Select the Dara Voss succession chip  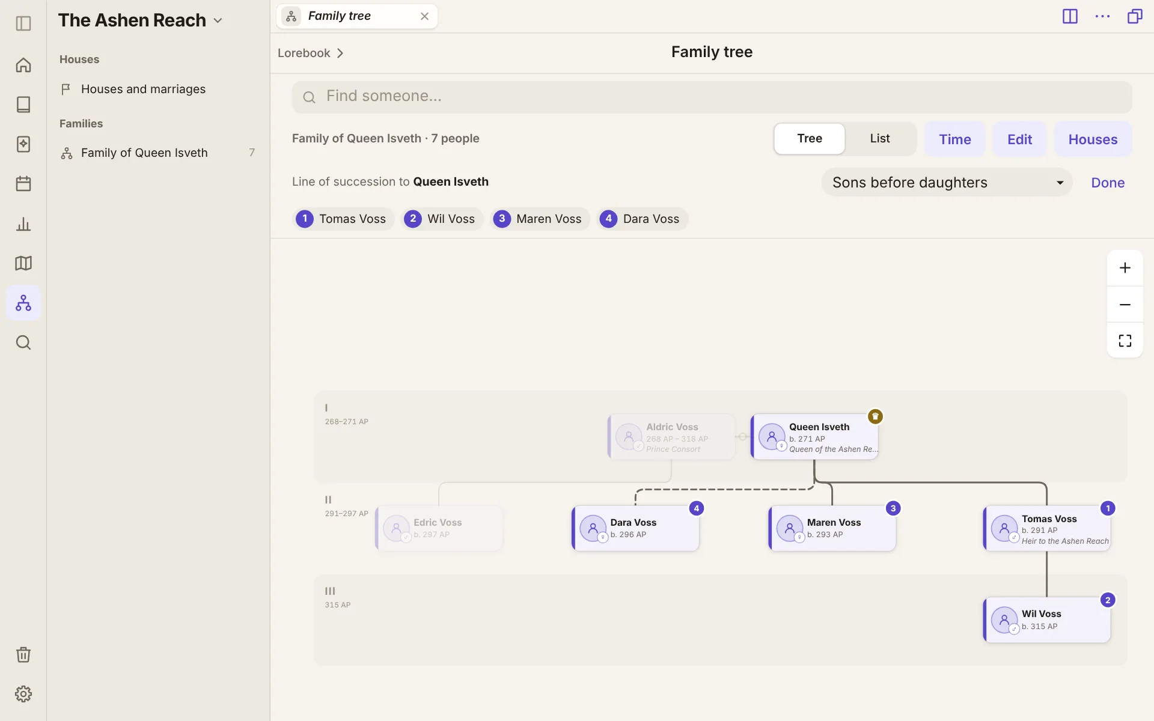pos(642,219)
